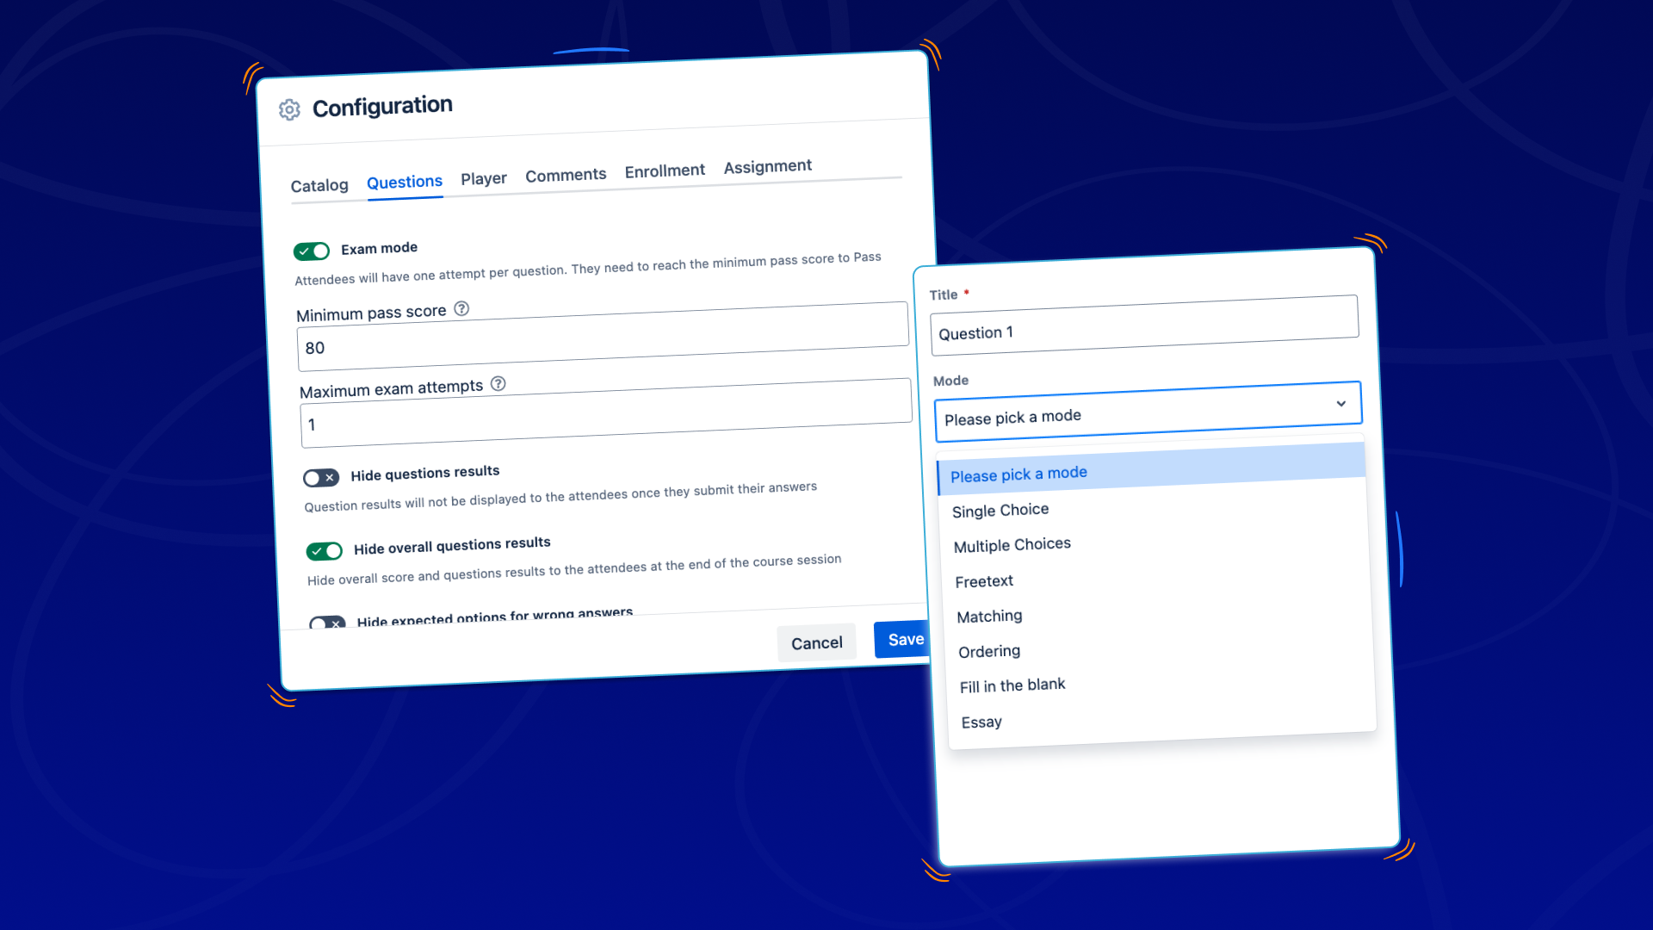Screen dimensions: 1653x930
Task: Select the Essay mode option
Action: click(x=981, y=722)
